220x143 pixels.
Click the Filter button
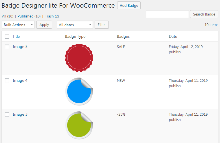[102, 25]
